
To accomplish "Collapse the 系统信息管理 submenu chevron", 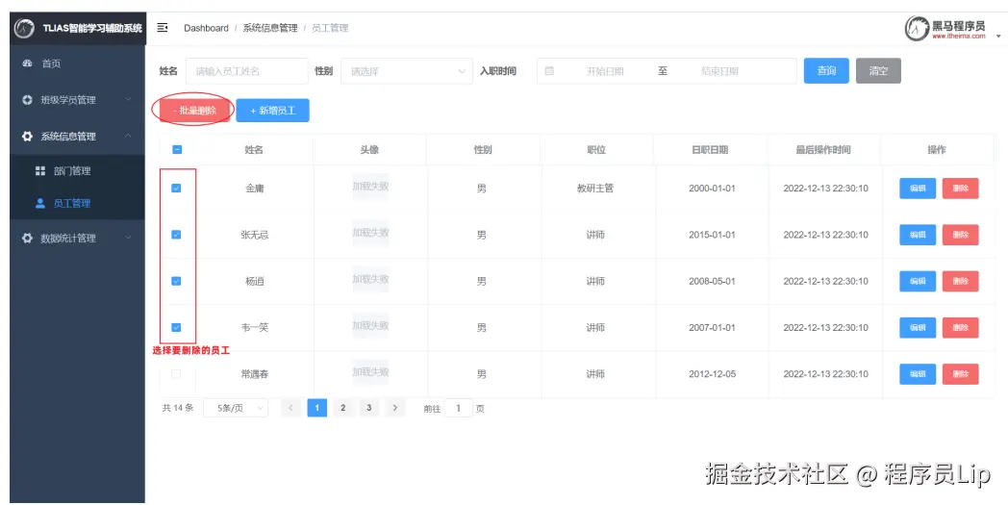I will coord(129,137).
